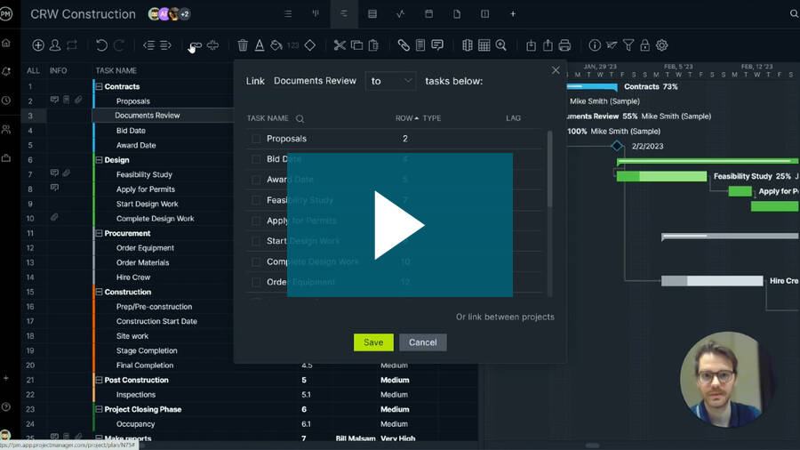Switch to the board view tab
Image resolution: width=800 pixels, height=450 pixels.
[316, 13]
